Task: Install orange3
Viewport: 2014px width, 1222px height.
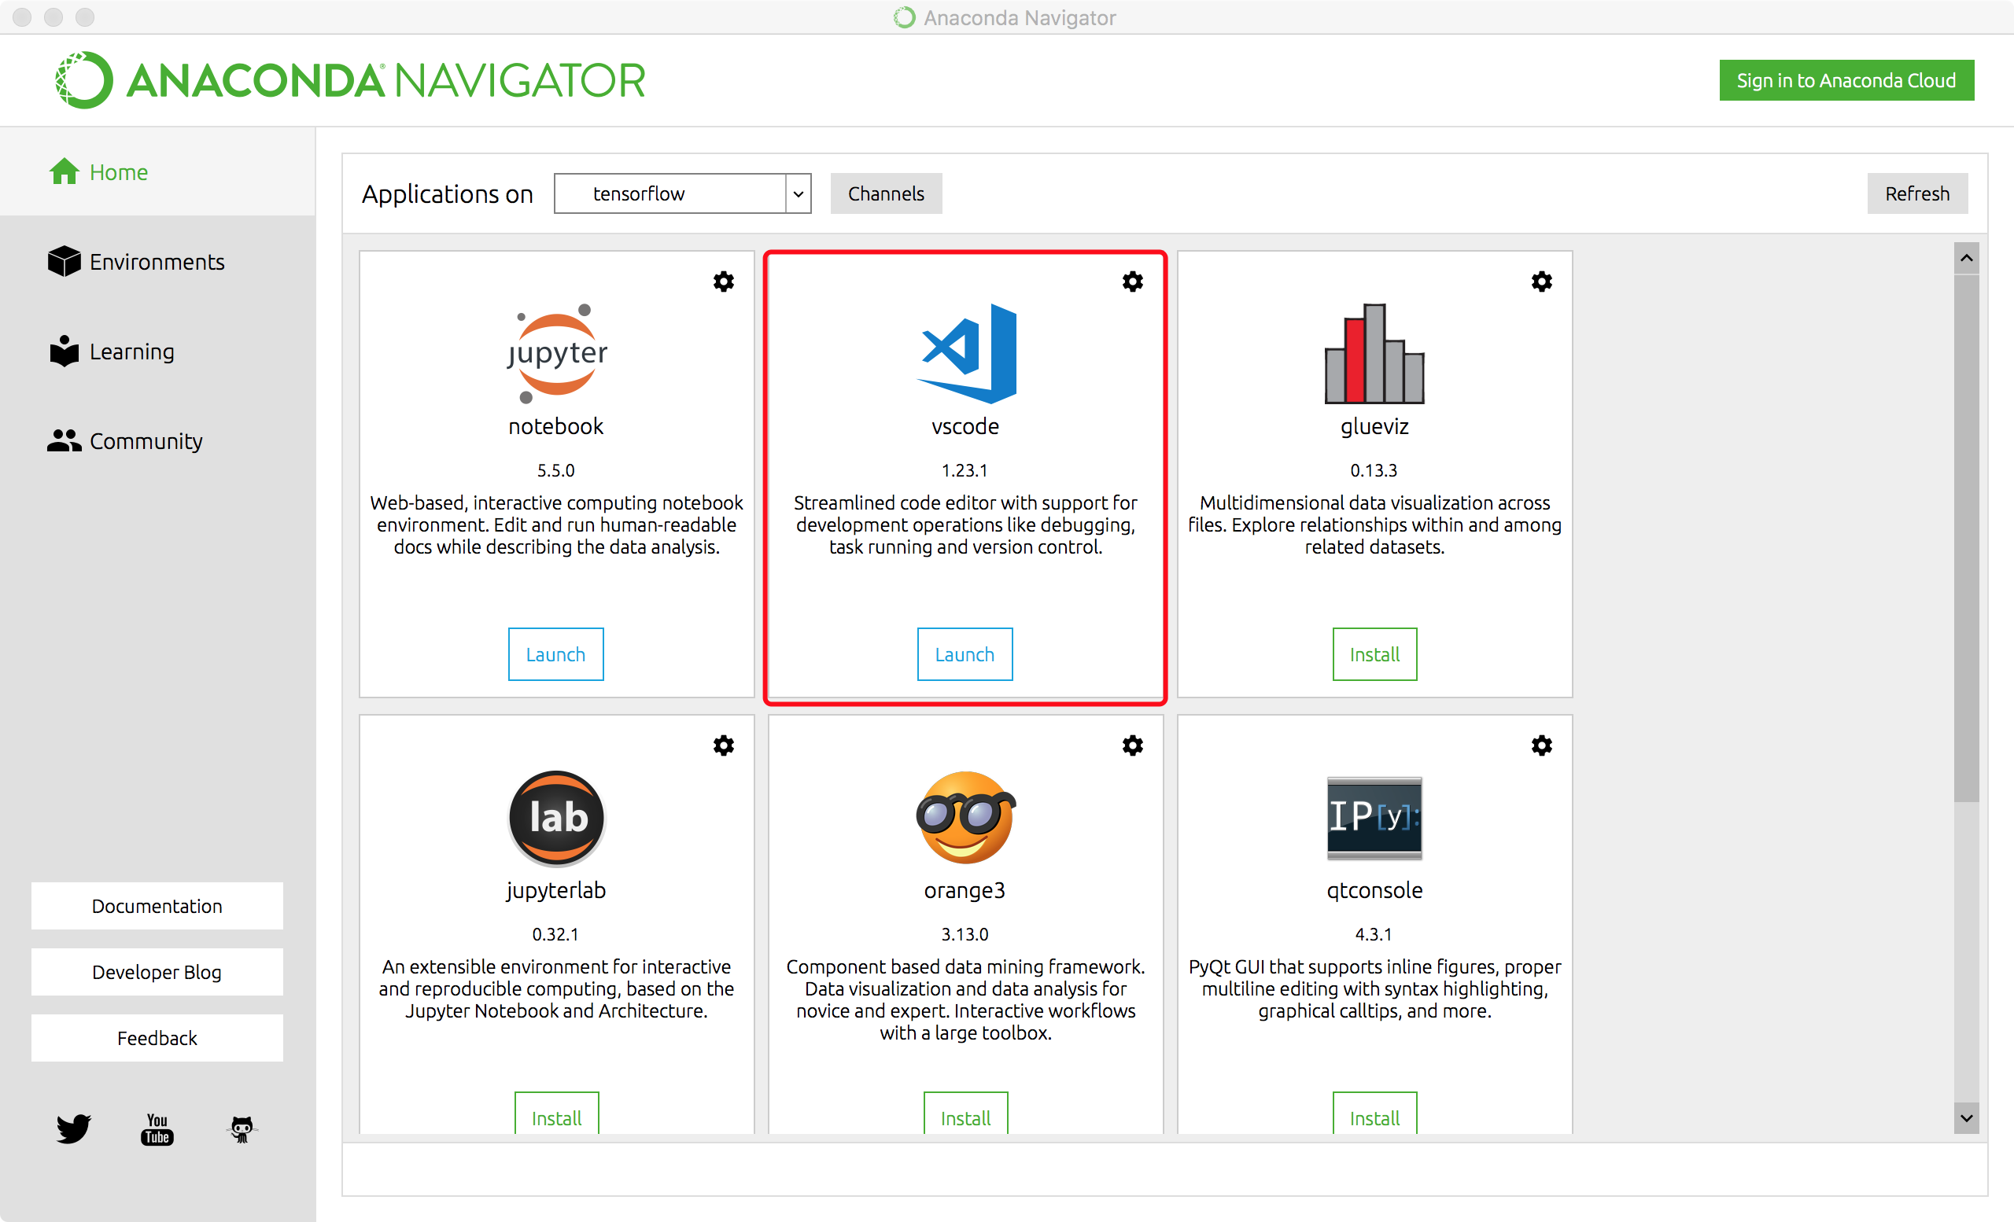Action: point(965,1113)
